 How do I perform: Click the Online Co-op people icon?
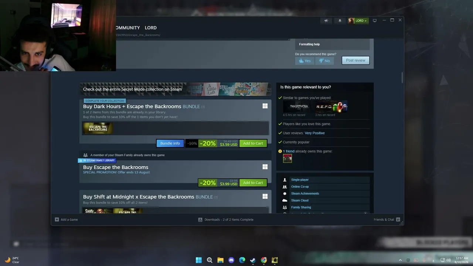[285, 187]
